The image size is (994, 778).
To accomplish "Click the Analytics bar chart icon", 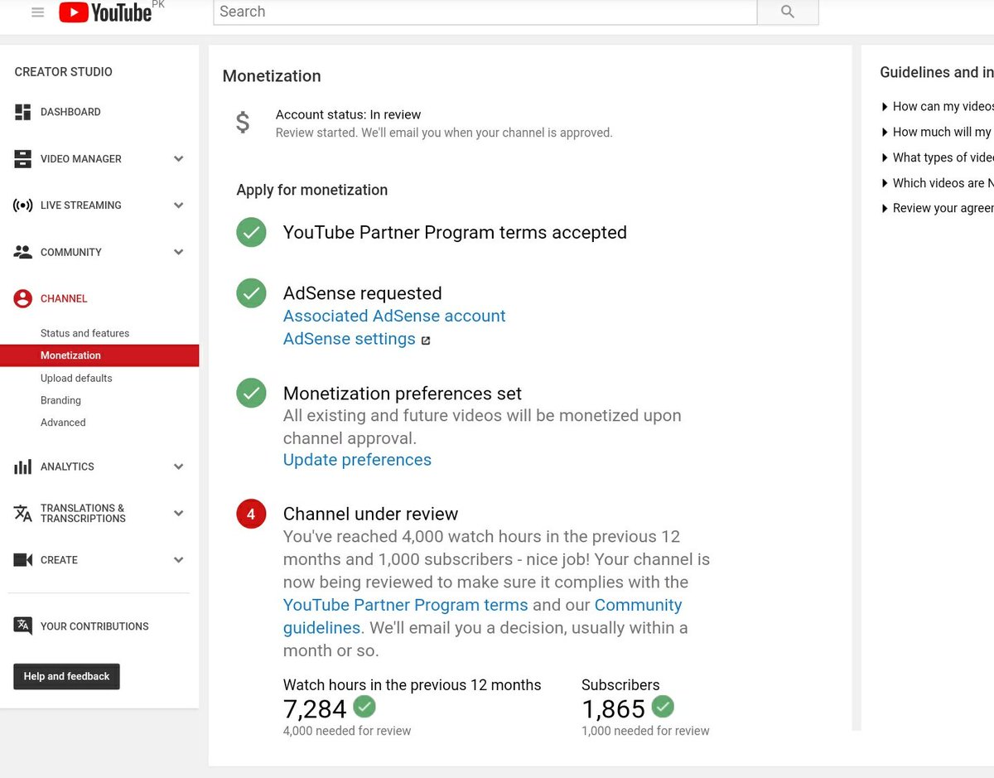I will coord(23,466).
